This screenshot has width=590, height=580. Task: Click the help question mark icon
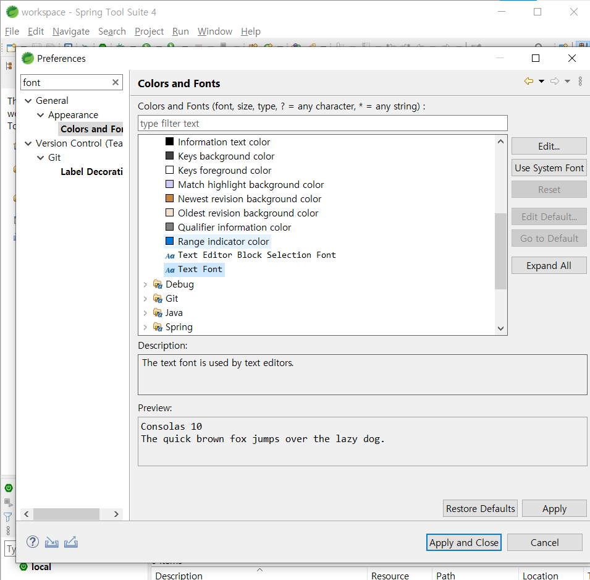(x=33, y=542)
